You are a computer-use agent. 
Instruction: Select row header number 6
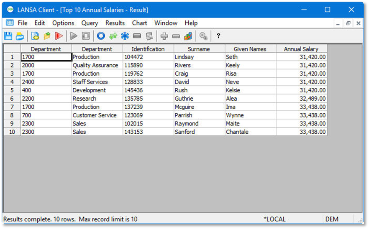12,99
